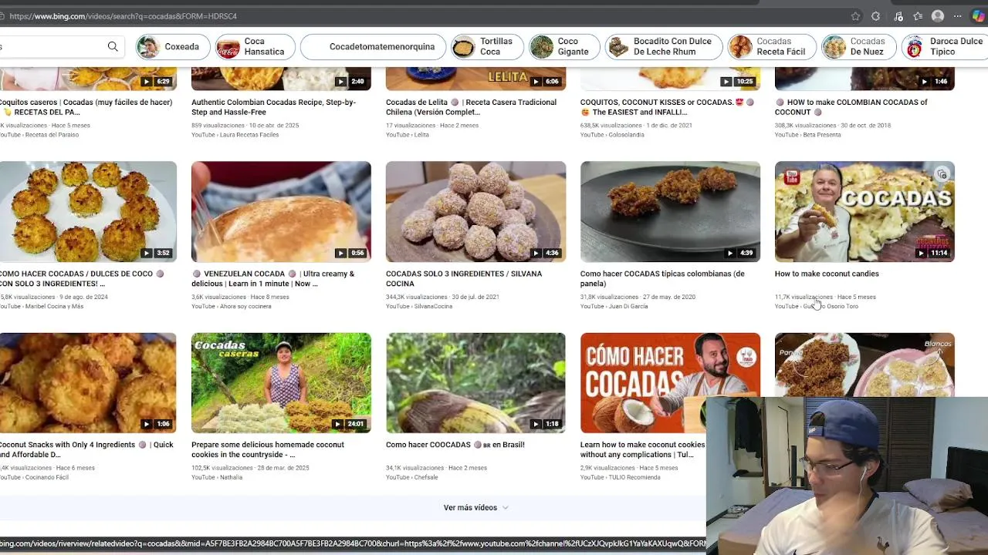988x555 pixels.
Task: Click channel name Beta Presenta
Action: [822, 135]
